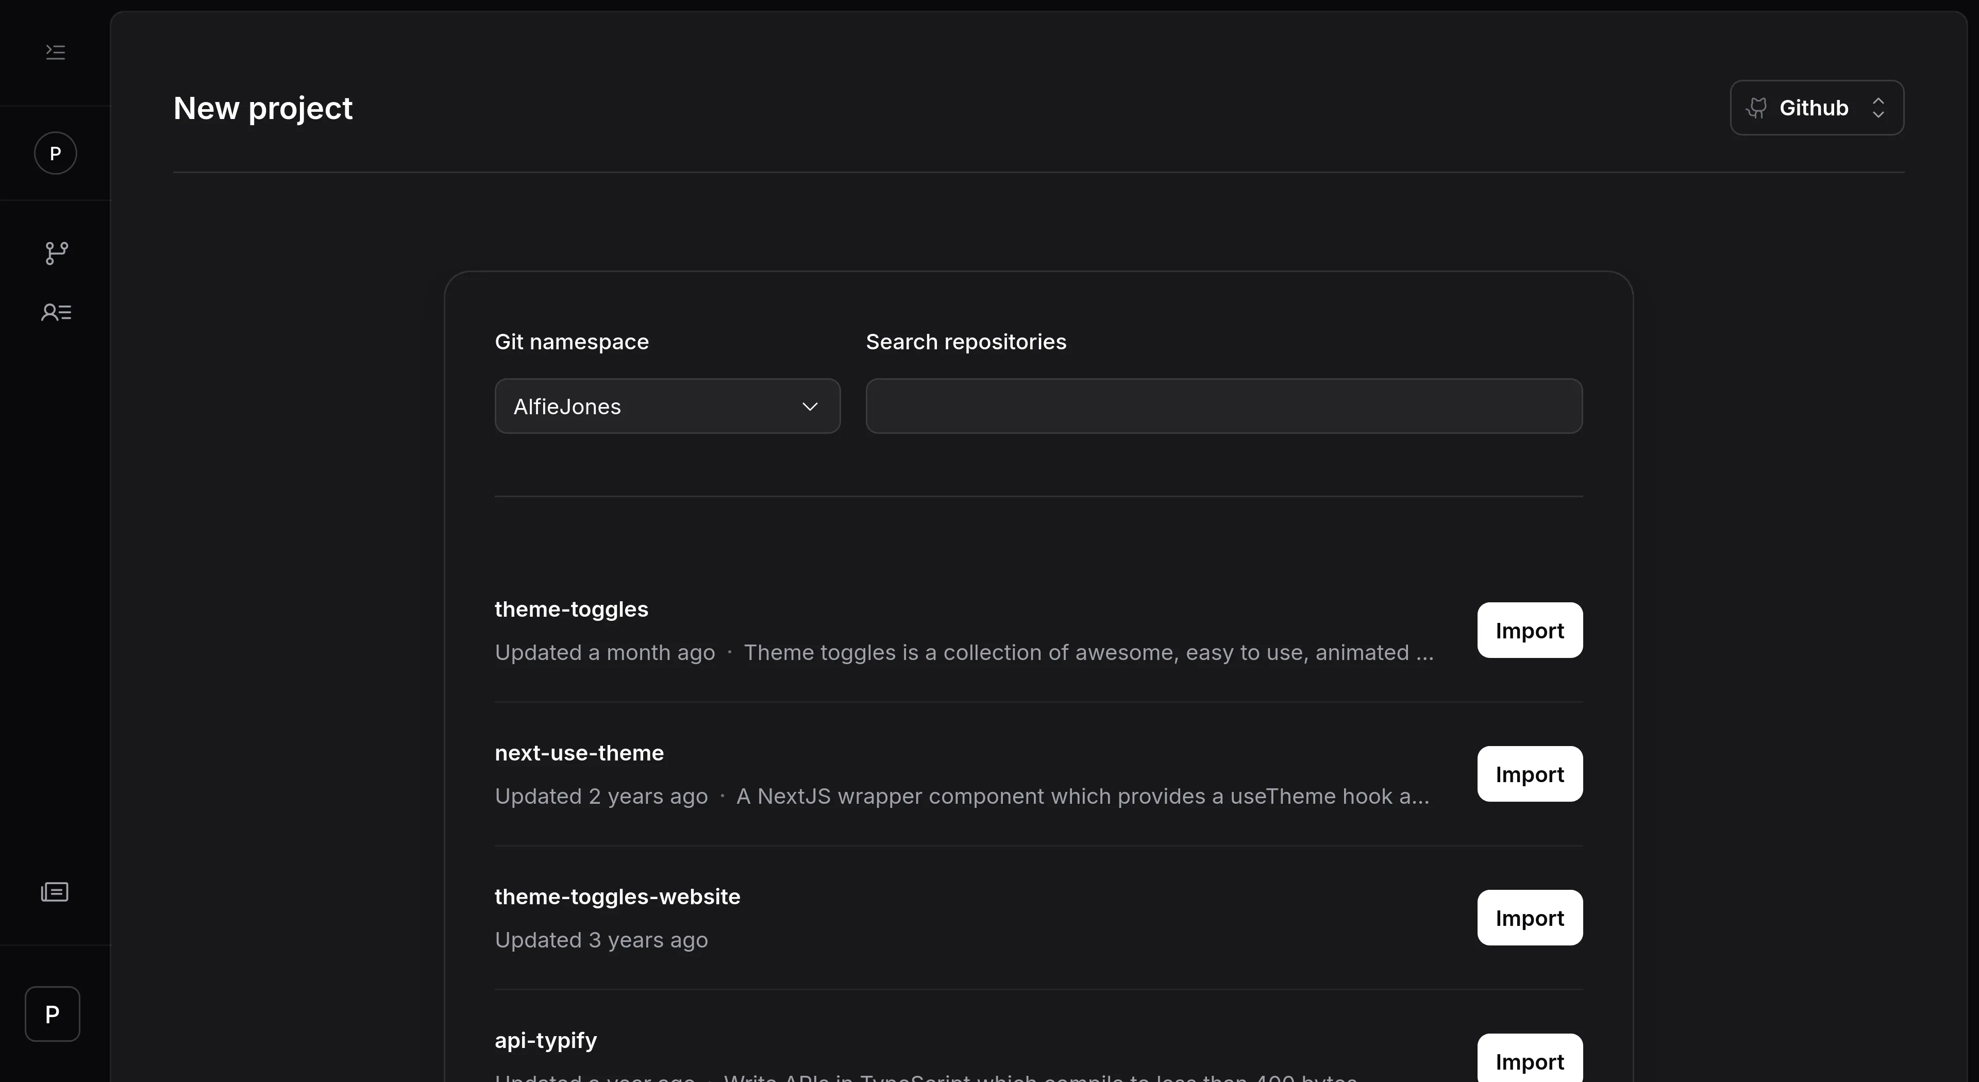This screenshot has height=1082, width=1979.
Task: Click the chevron inside the Git namespace selector
Action: click(x=810, y=406)
